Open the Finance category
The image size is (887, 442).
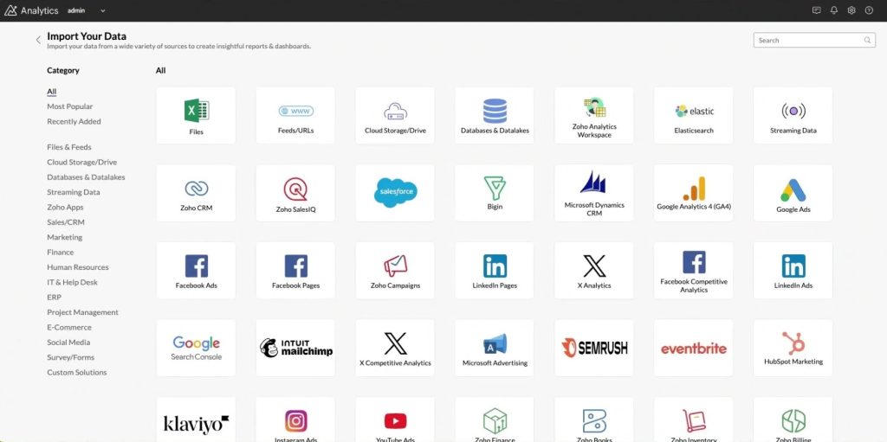pos(61,252)
